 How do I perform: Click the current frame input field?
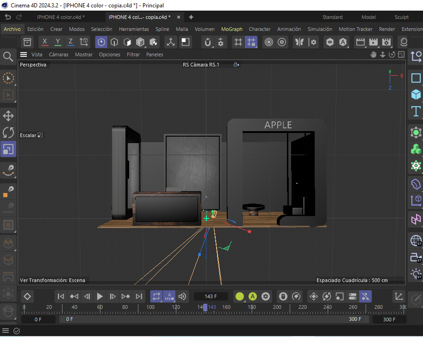pyautogui.click(x=211, y=296)
